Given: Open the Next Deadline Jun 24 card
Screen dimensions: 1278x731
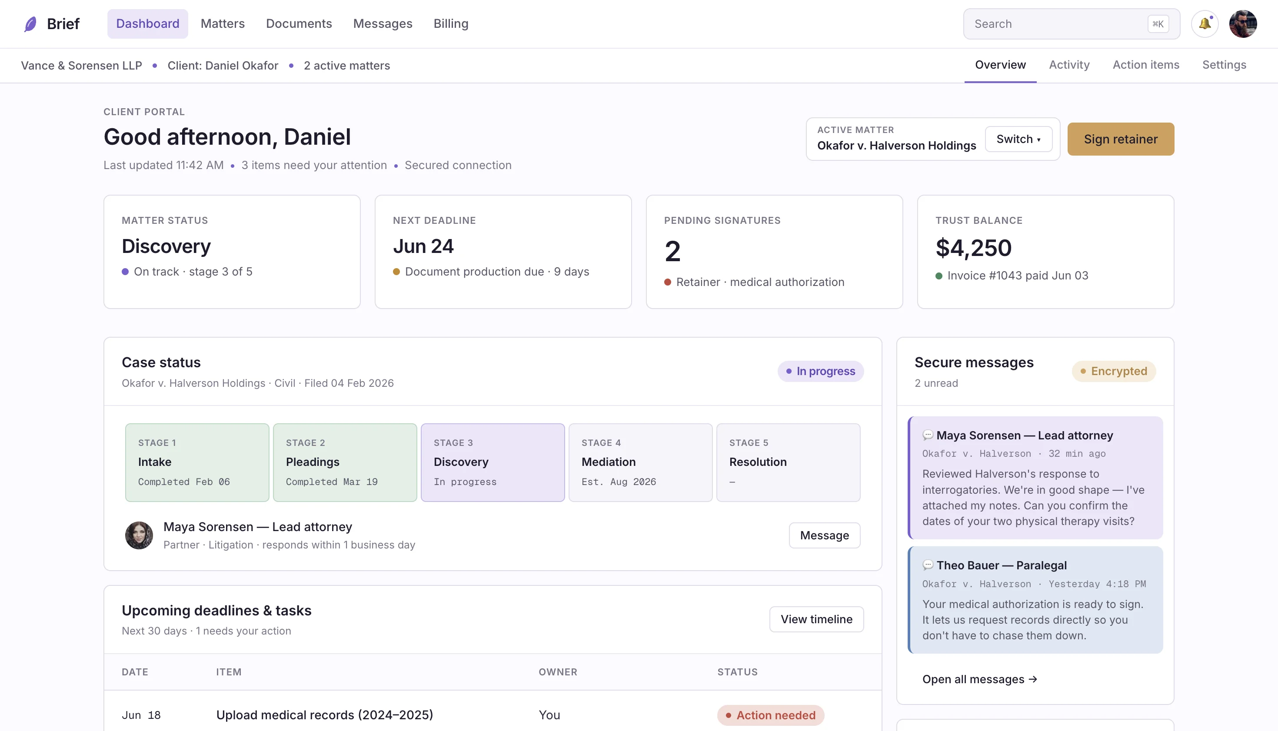Looking at the screenshot, I should pyautogui.click(x=503, y=252).
